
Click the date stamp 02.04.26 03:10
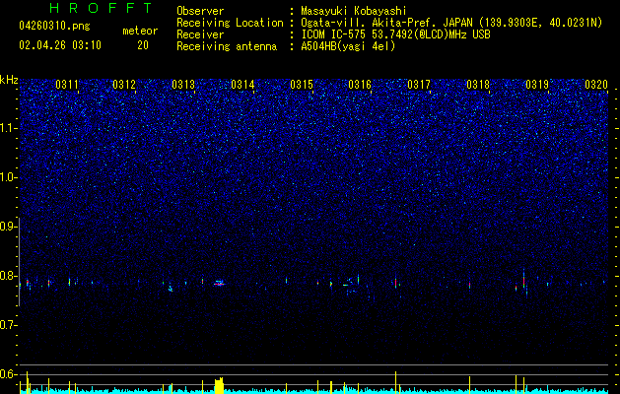point(60,45)
